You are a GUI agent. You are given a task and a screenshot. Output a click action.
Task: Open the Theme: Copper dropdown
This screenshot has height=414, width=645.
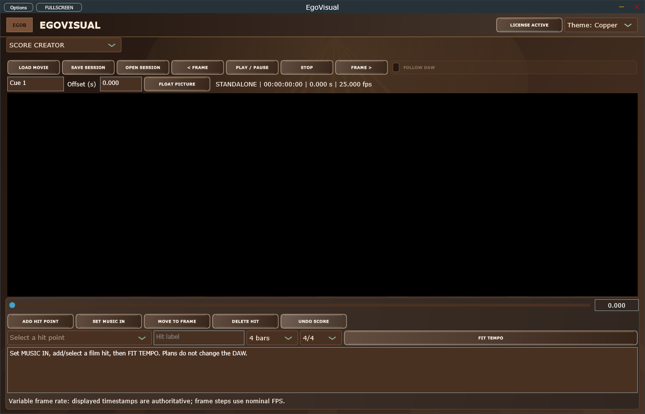601,25
